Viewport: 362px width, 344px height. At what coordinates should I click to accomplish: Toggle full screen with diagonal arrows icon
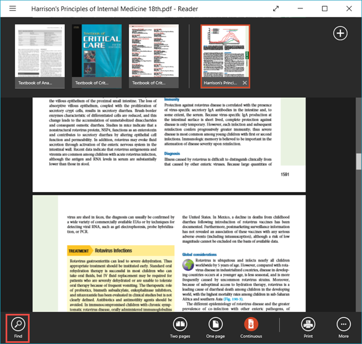pos(276,9)
